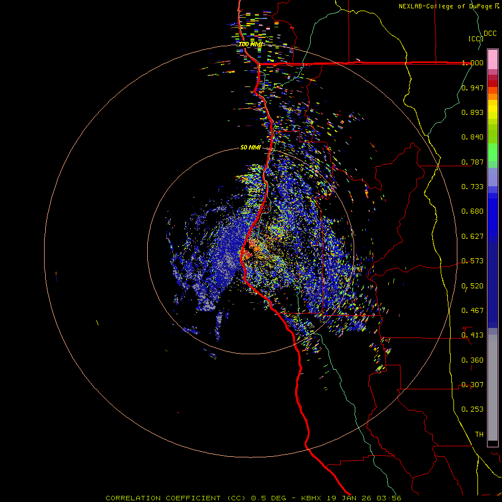Click the 50 NMI range ring label
The height and width of the screenshot is (502, 502).
[x=250, y=148]
